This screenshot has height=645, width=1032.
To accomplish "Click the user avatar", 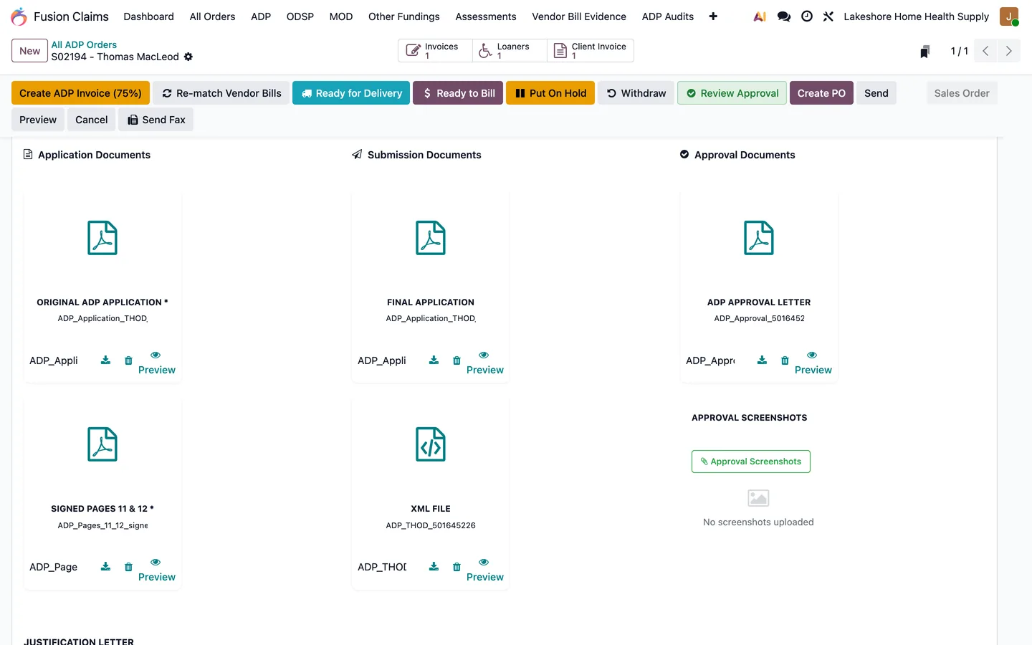I will pos(1009,16).
